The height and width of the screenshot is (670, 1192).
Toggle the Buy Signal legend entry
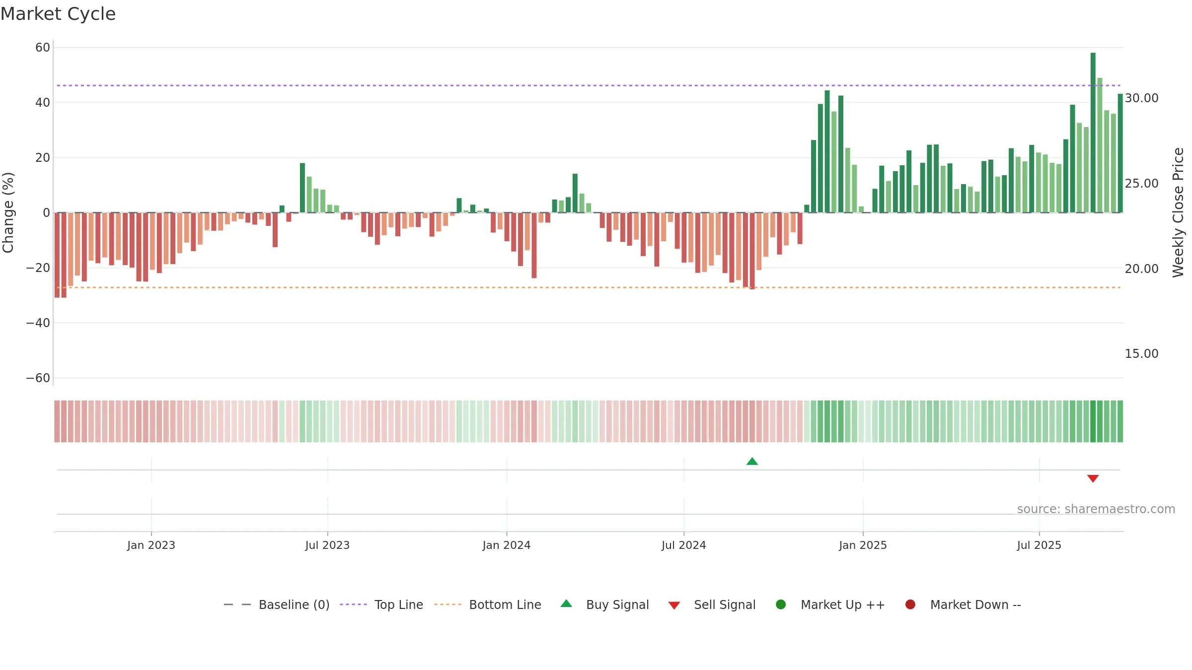(604, 604)
